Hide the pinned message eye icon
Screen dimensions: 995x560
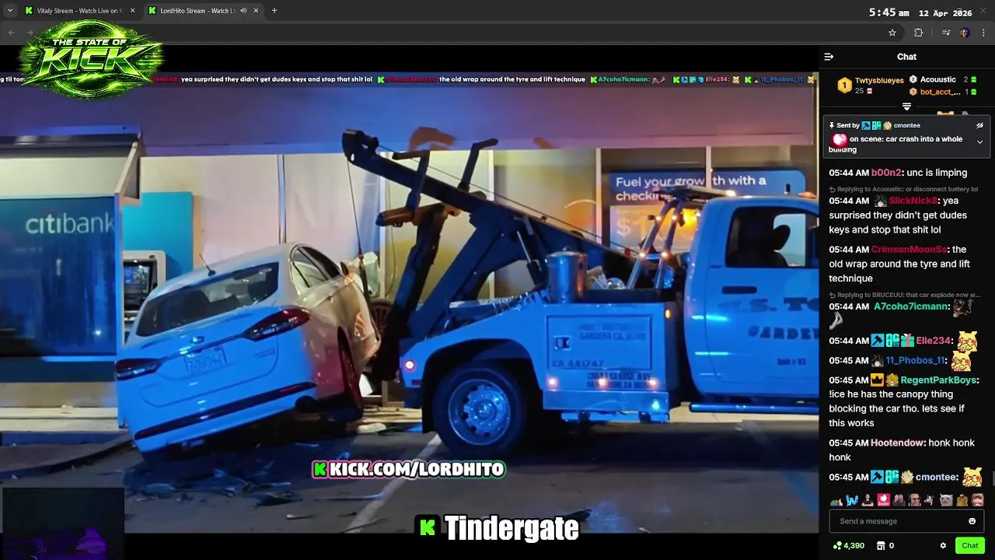coord(979,125)
